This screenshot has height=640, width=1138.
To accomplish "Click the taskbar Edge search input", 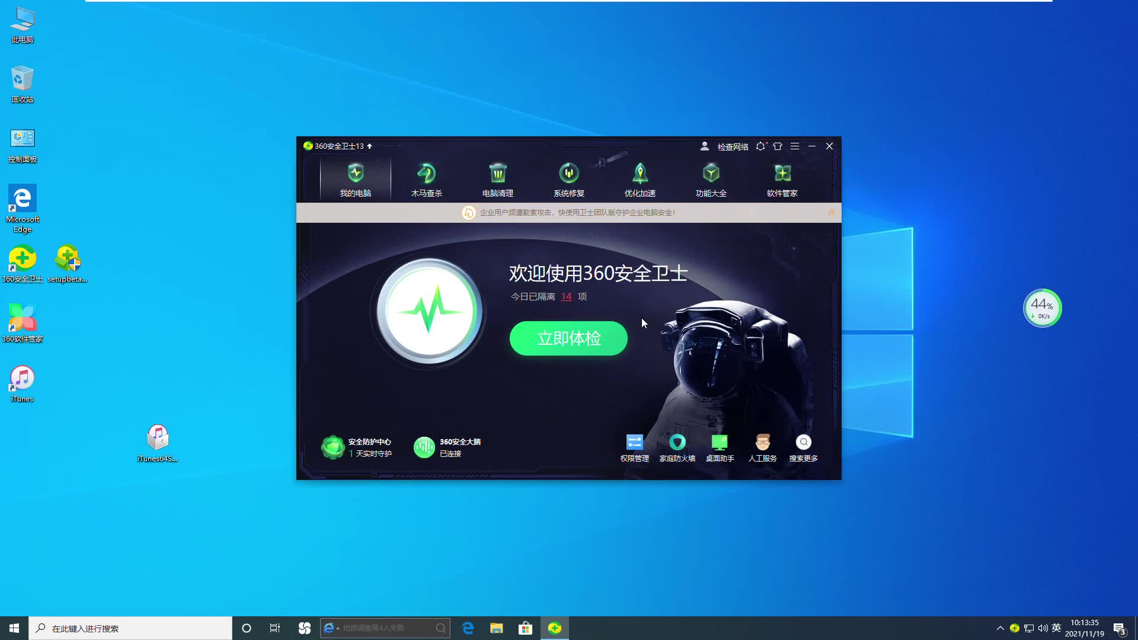I will (385, 628).
